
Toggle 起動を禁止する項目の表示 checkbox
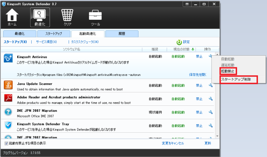[x=6, y=143]
